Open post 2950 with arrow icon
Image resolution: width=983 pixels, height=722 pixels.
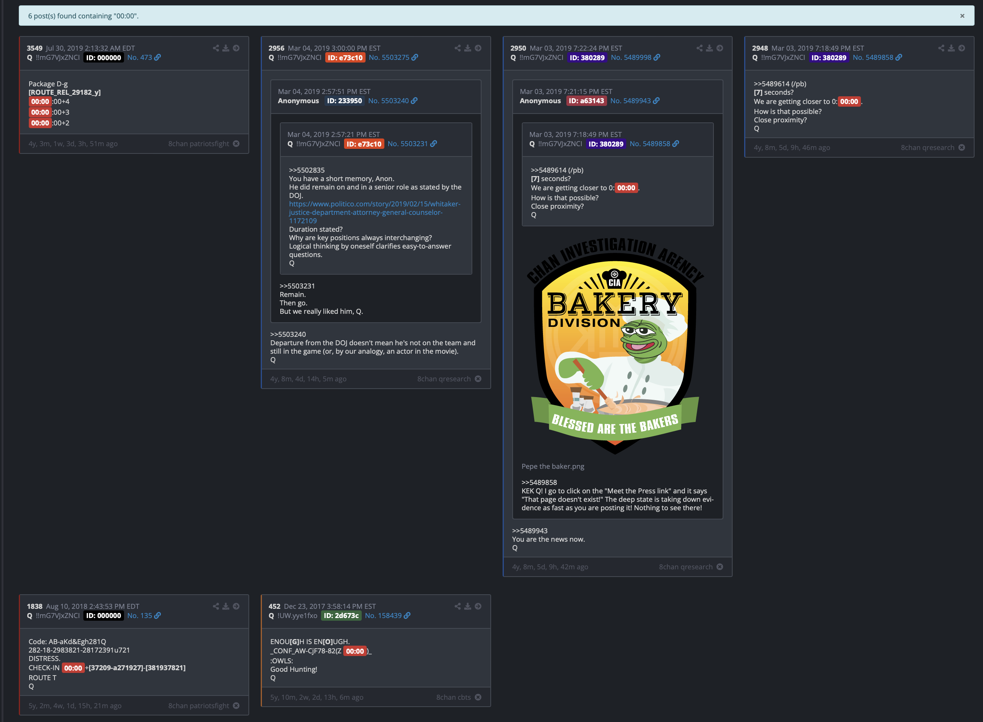[720, 48]
